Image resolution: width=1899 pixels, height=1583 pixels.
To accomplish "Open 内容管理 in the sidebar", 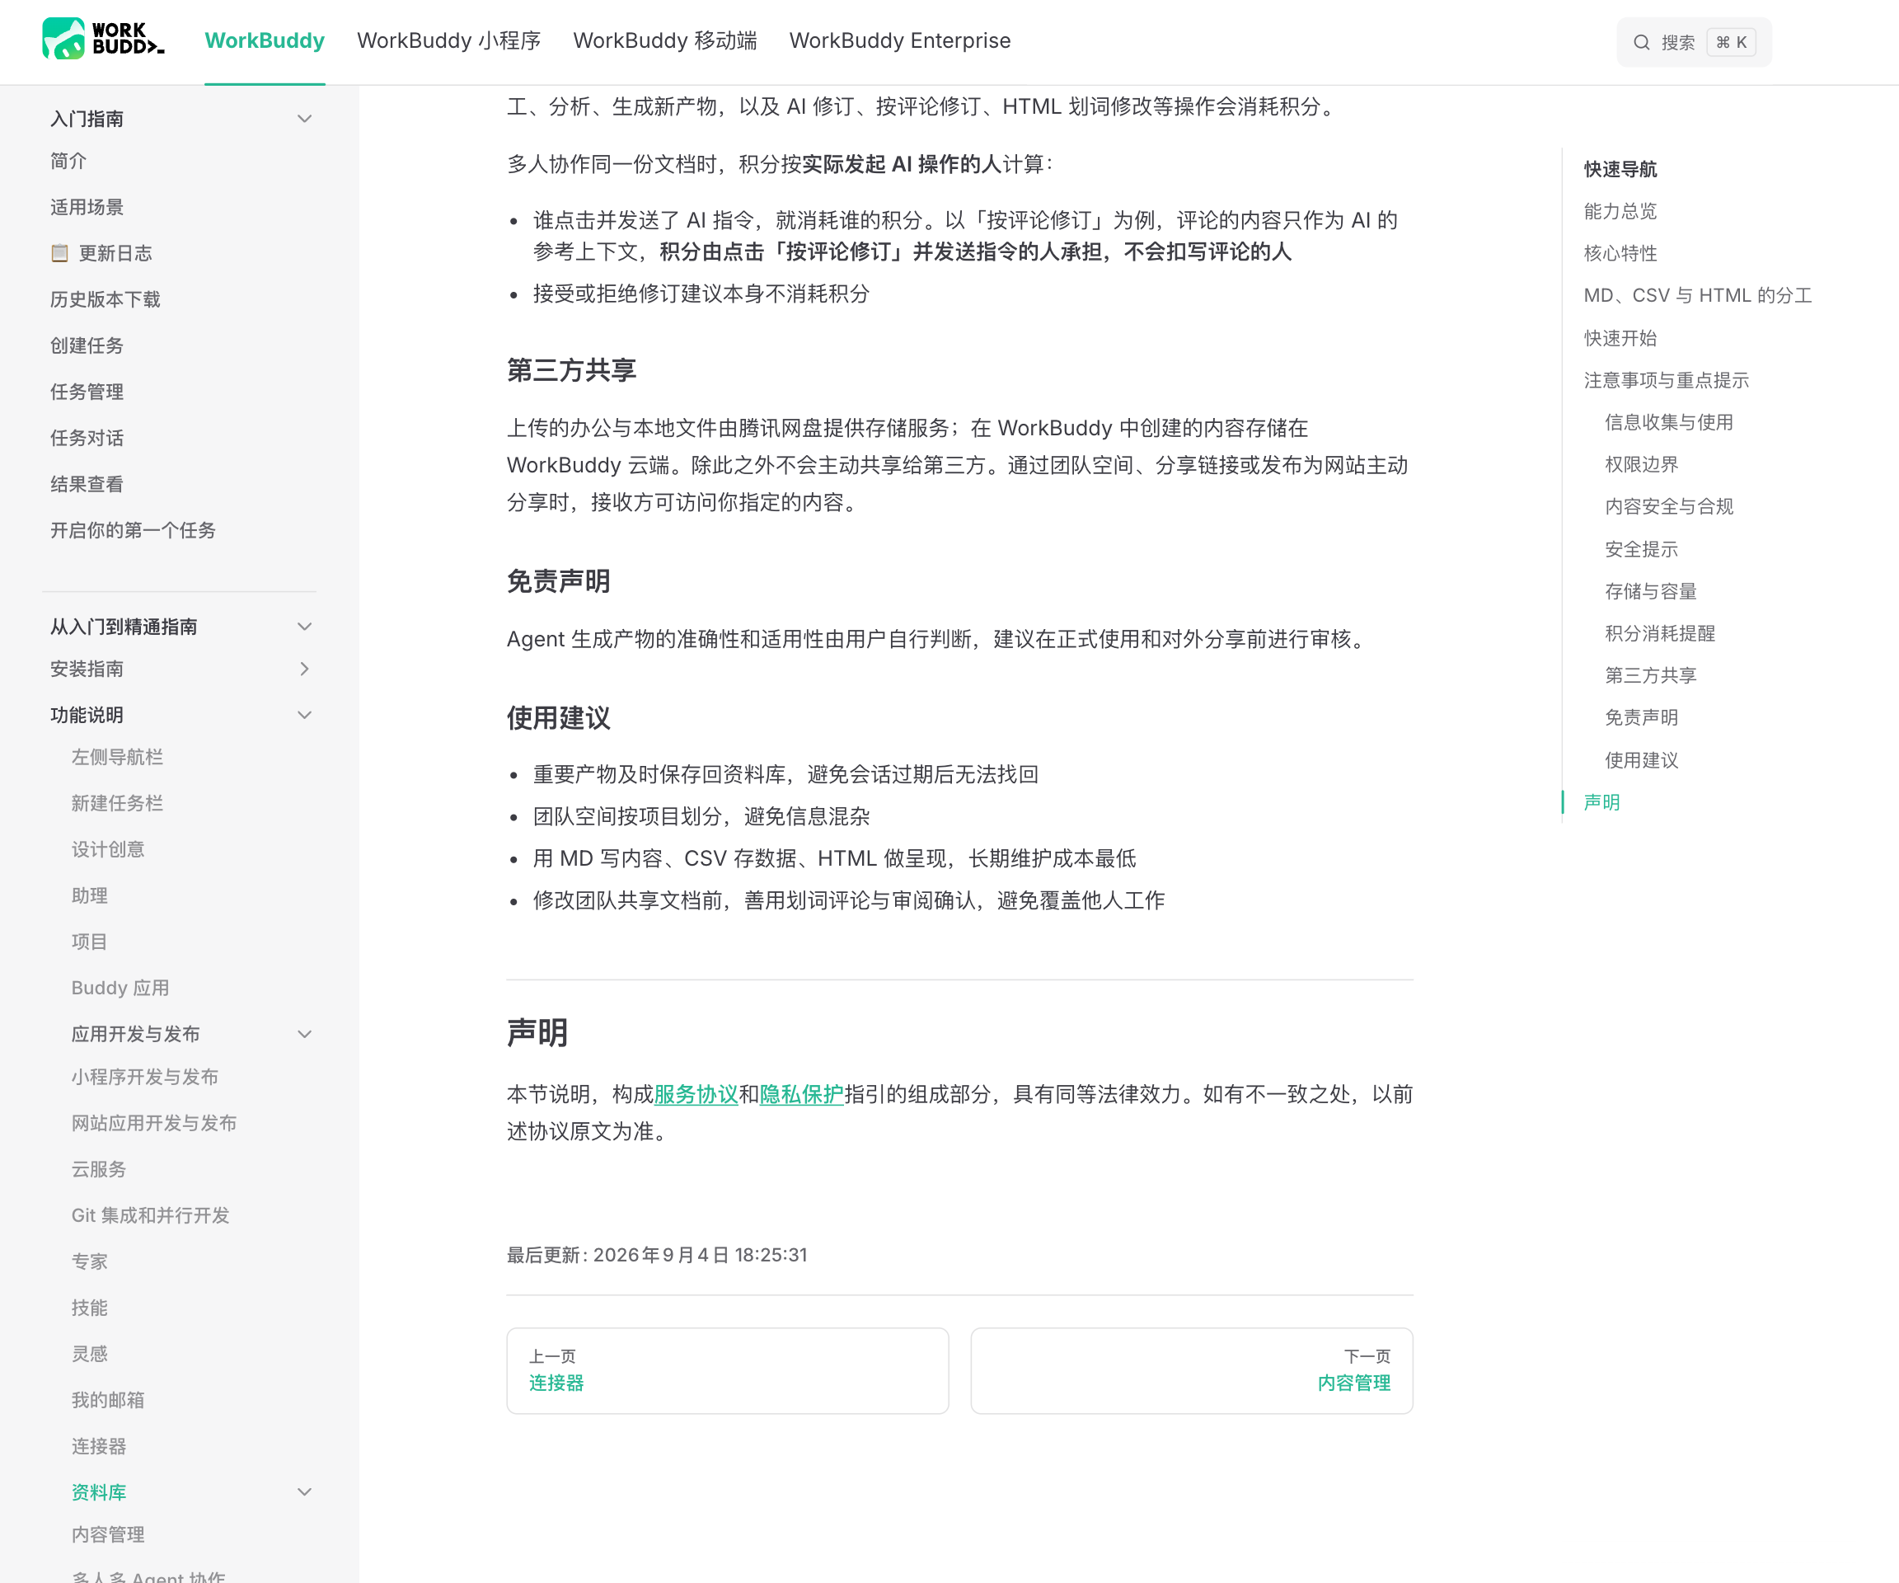I will tap(109, 1534).
